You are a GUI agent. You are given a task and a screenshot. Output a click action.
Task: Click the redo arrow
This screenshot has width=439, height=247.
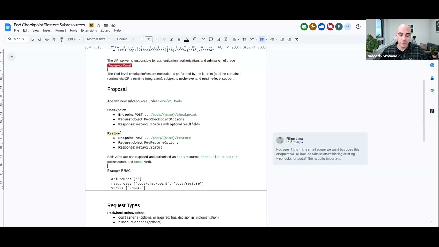39,39
